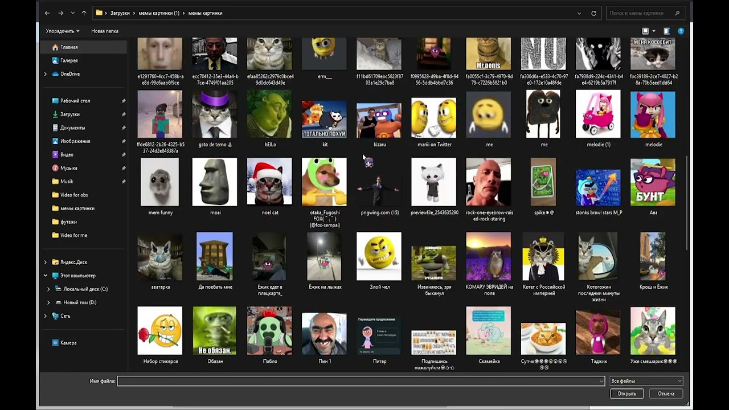Open the Все файлы file type dropdown
Viewport: 729px width, 410px height.
coord(646,381)
